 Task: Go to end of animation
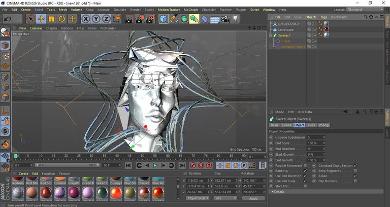click(182, 165)
